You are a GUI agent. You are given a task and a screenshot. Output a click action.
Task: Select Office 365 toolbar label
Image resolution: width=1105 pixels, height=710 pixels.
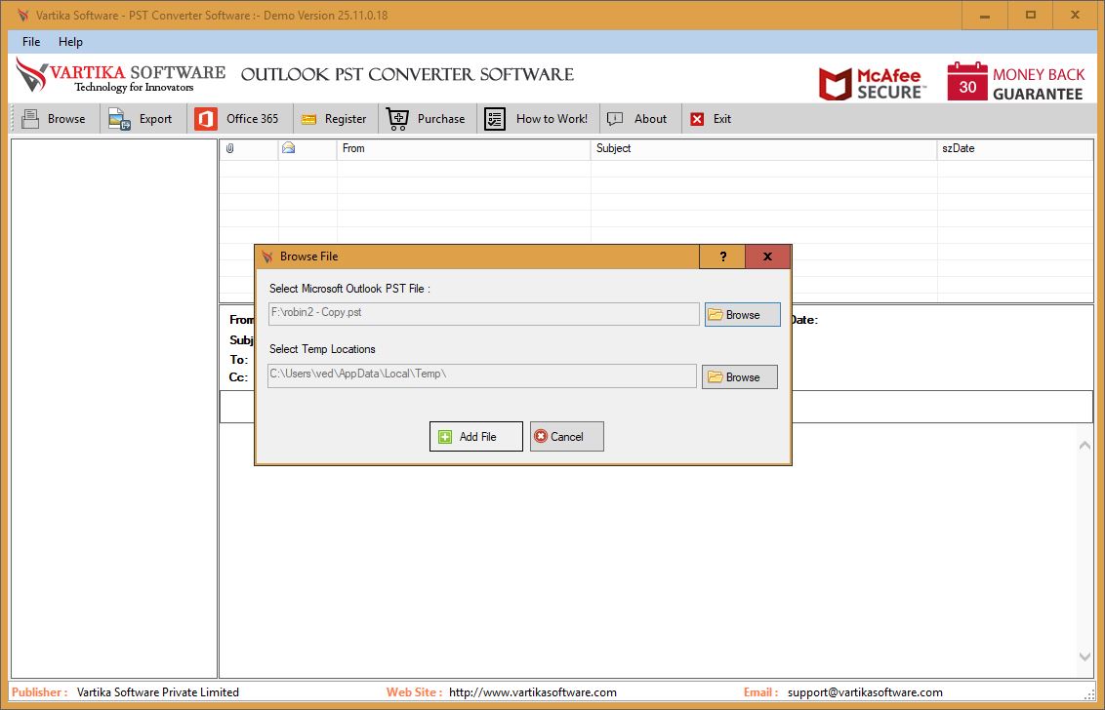(252, 119)
